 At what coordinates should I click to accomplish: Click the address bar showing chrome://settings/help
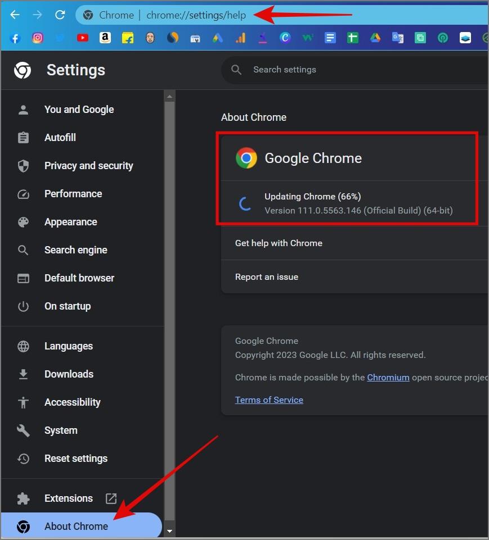click(x=282, y=15)
